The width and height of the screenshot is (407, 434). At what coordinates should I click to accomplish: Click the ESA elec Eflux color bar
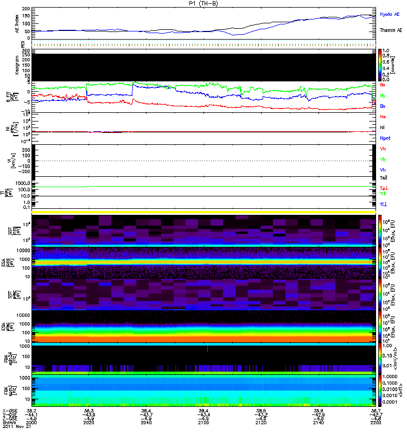(x=380, y=327)
